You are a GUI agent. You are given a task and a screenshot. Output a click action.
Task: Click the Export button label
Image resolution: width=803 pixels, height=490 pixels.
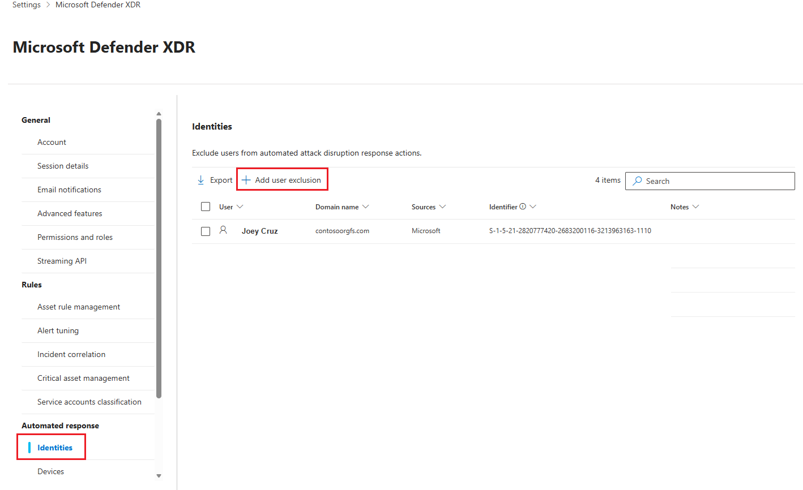[x=221, y=180]
